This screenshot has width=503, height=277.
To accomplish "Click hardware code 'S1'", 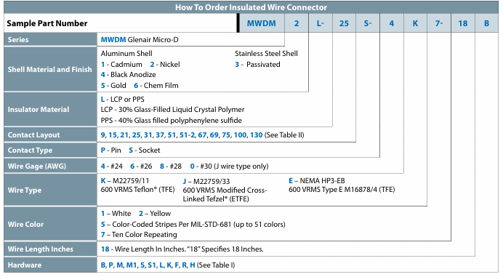I will coord(152,265).
